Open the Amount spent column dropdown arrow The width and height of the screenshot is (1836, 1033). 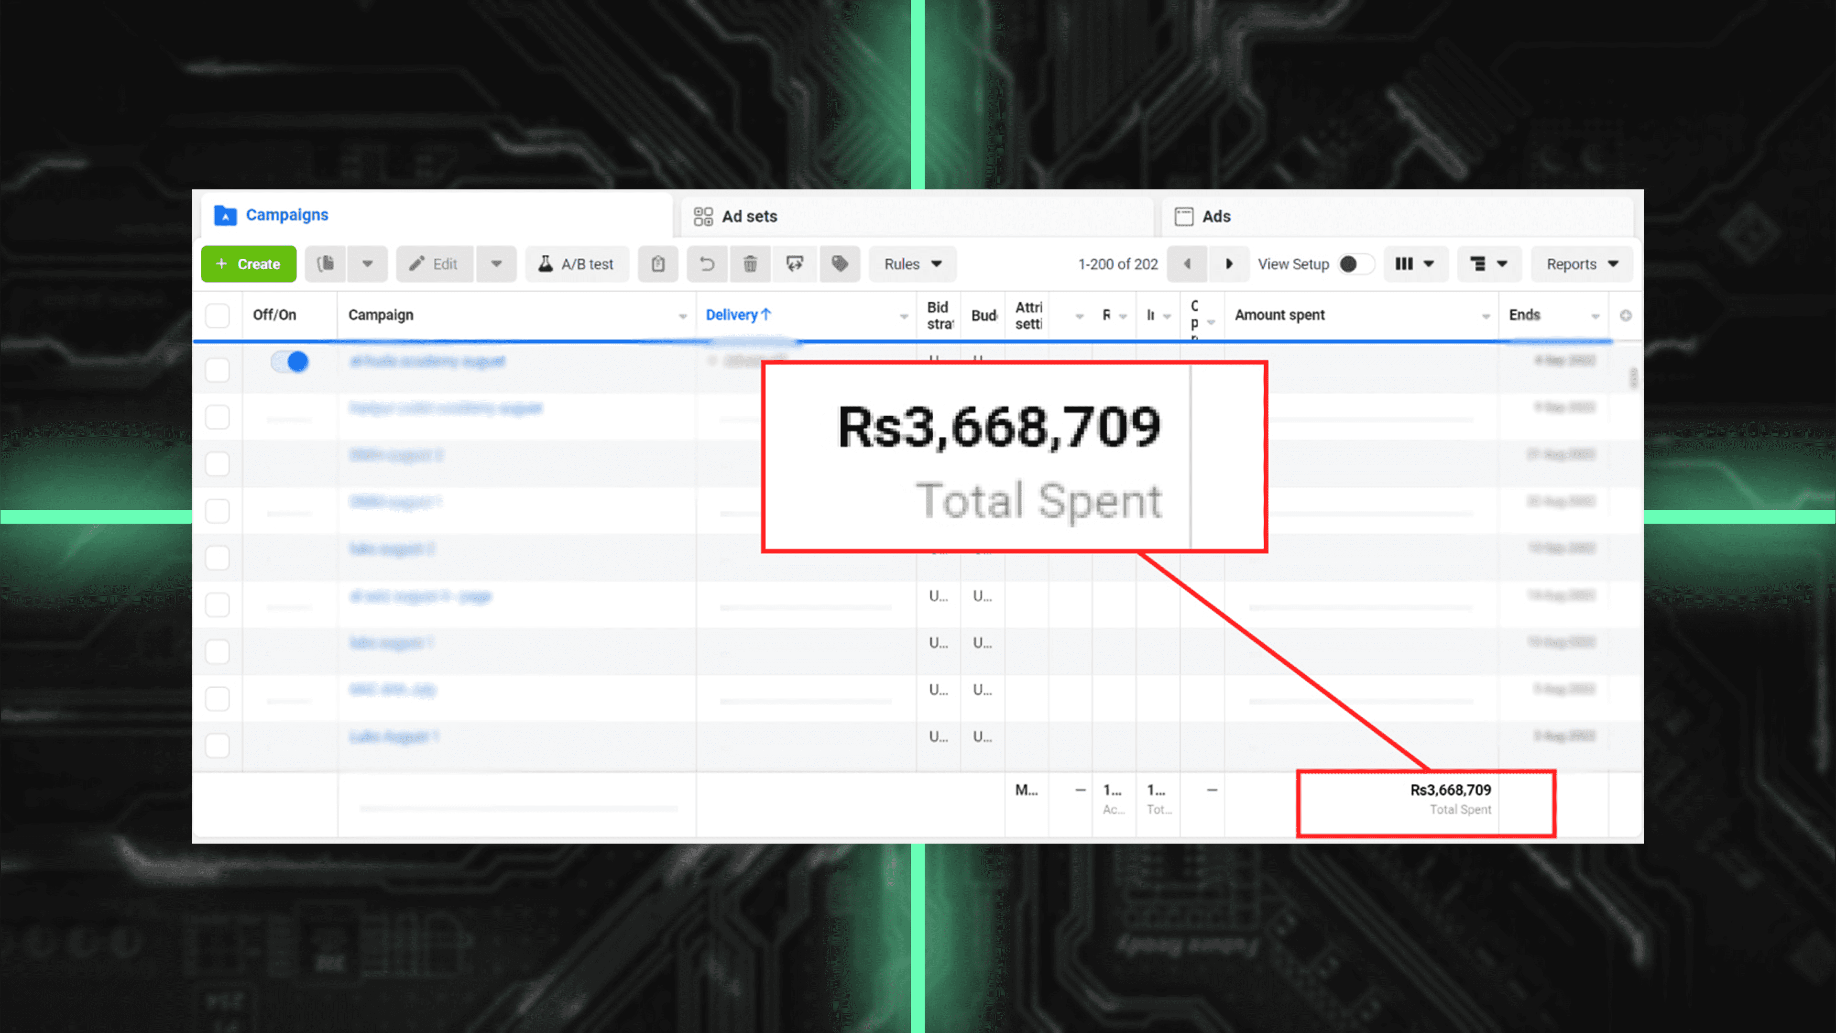1486,316
